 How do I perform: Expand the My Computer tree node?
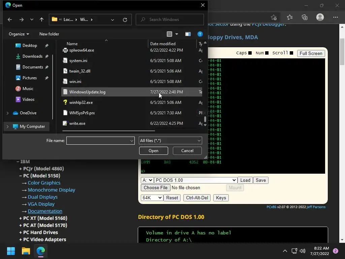pos(7,126)
